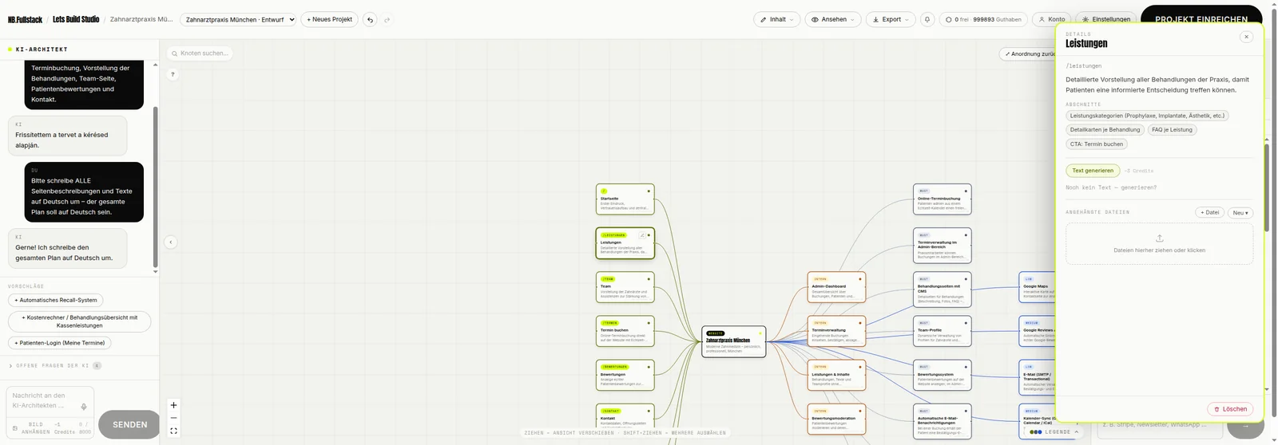
Task: Open the Ansehen dropdown menu
Action: coord(832,19)
